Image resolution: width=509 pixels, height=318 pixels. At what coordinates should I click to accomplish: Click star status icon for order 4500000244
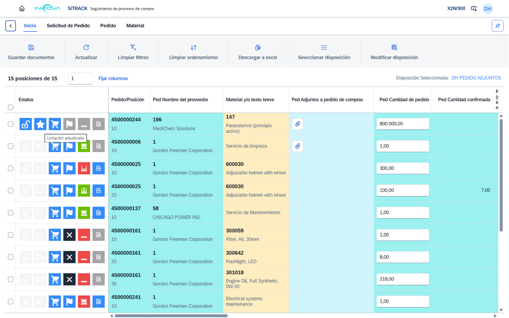click(x=40, y=124)
